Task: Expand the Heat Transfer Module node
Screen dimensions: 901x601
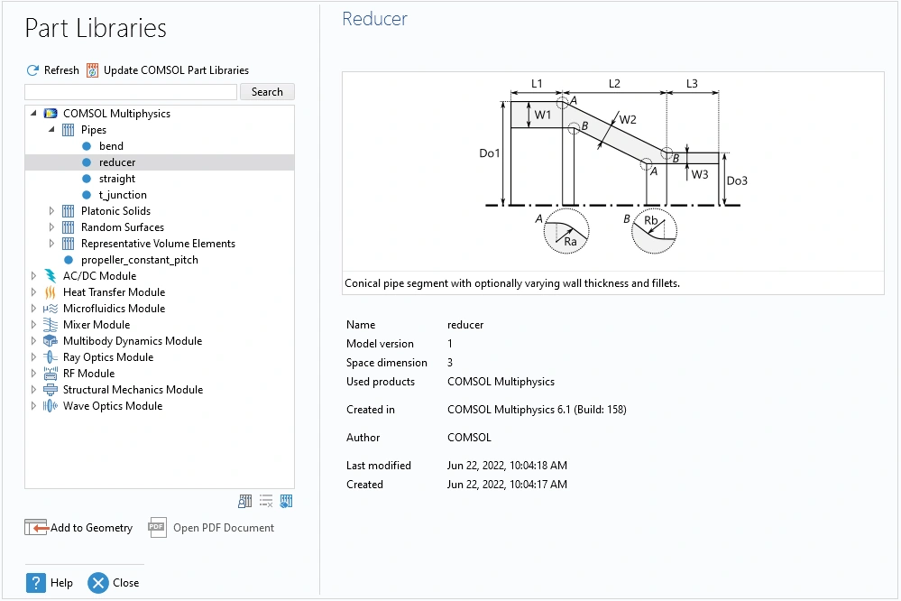Action: 34,292
